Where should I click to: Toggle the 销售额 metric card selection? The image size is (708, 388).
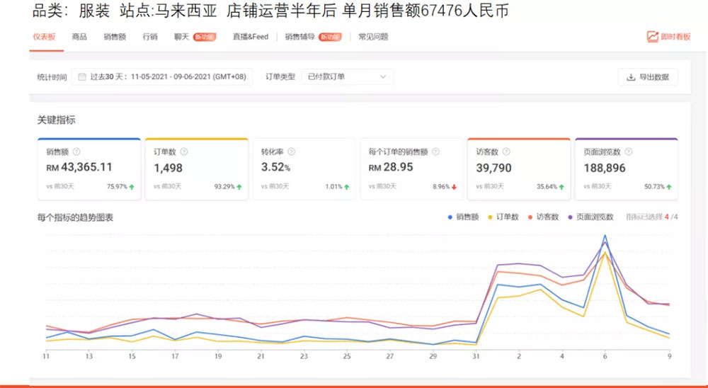click(88, 169)
